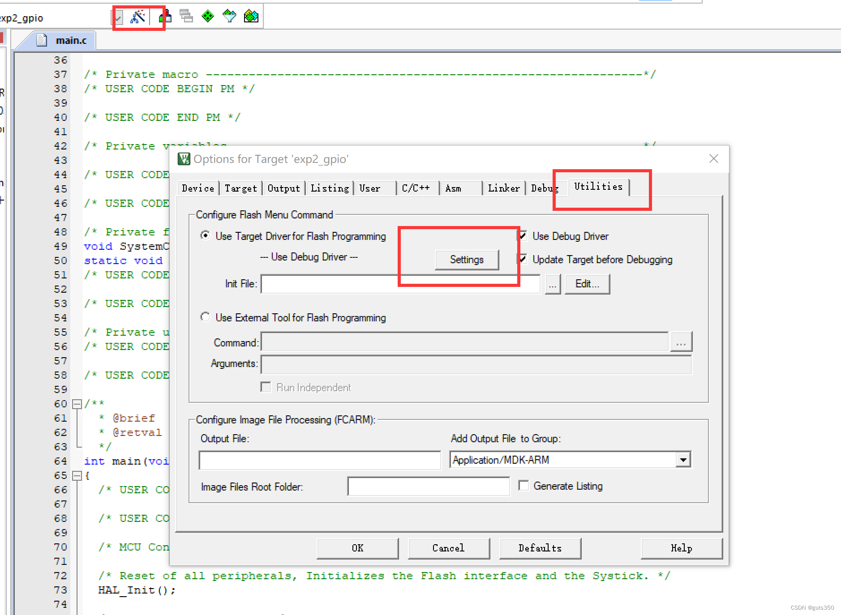Click the uVision logo in the dialog title
The image size is (841, 615).
[185, 159]
